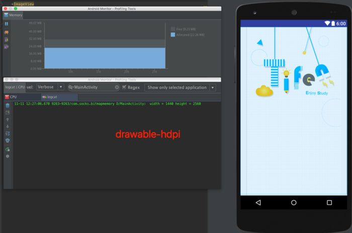Click the allocation tracking icon

pos(6,47)
